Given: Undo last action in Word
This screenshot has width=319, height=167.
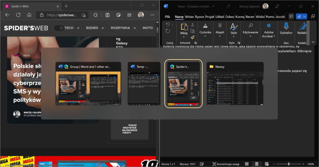Looking at the screenshot, I should pos(168,24).
